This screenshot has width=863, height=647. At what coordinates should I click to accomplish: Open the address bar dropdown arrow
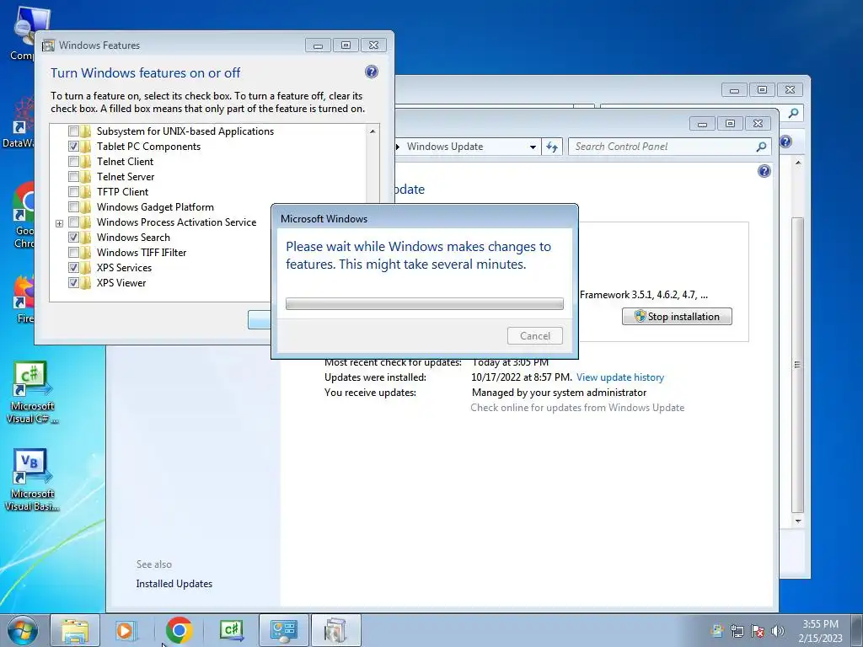point(533,147)
